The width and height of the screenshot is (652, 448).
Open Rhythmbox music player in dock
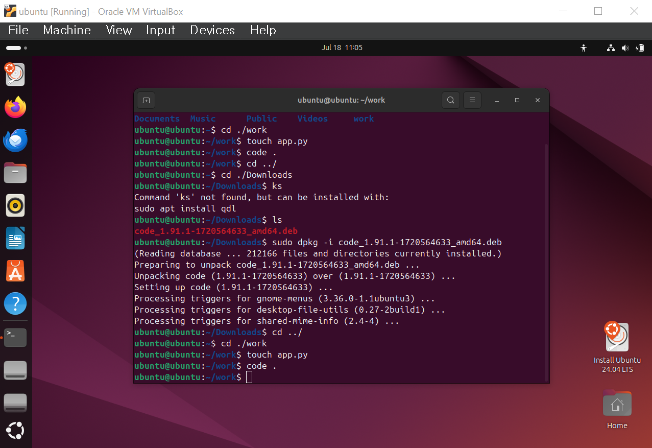tap(15, 205)
